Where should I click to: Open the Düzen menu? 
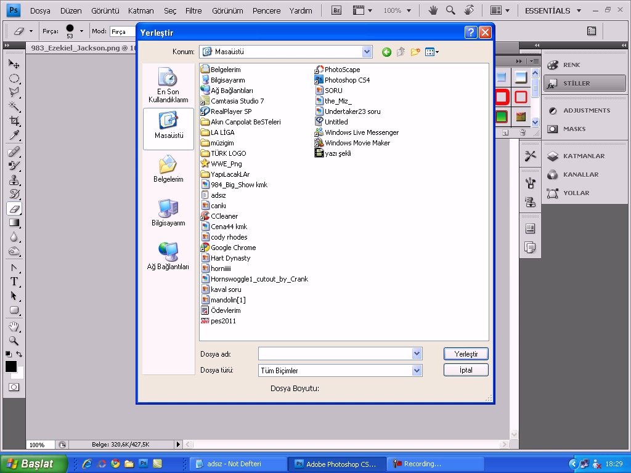[x=71, y=11]
